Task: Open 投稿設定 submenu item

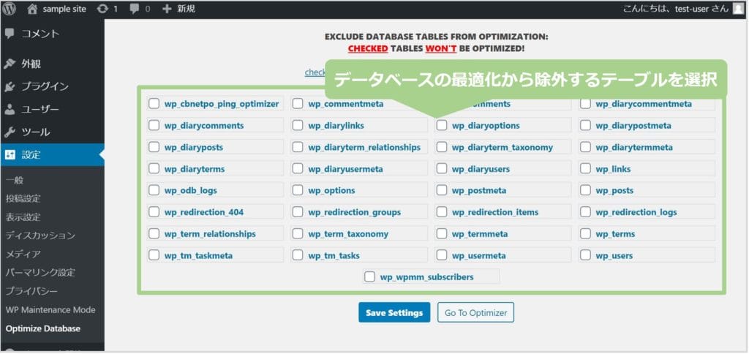Action: click(23, 199)
